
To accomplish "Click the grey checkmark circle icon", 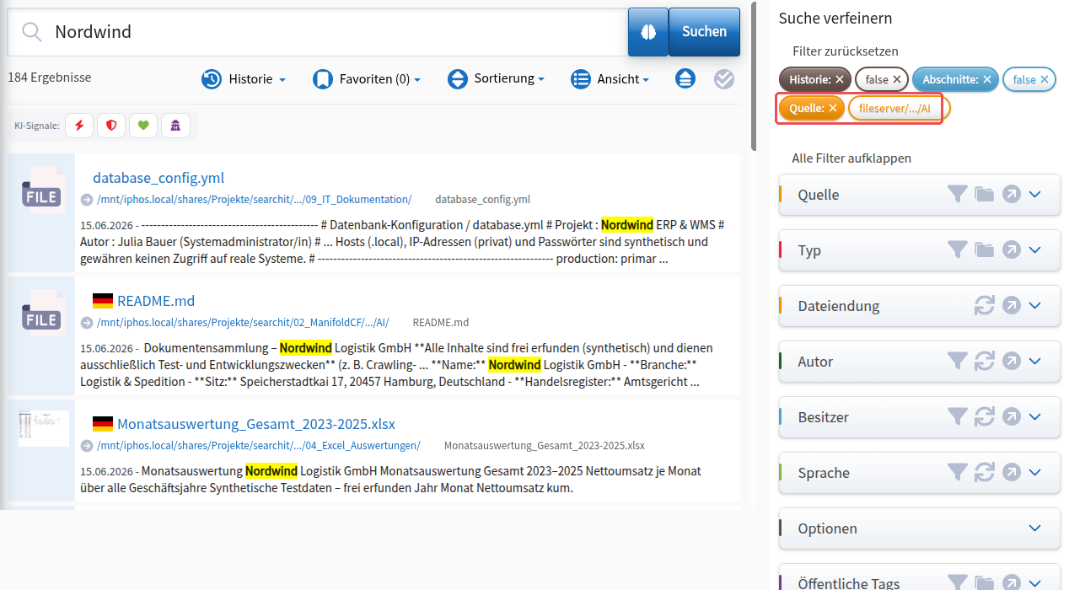I will [x=724, y=78].
